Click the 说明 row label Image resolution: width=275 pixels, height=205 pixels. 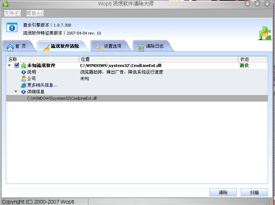tap(31, 72)
